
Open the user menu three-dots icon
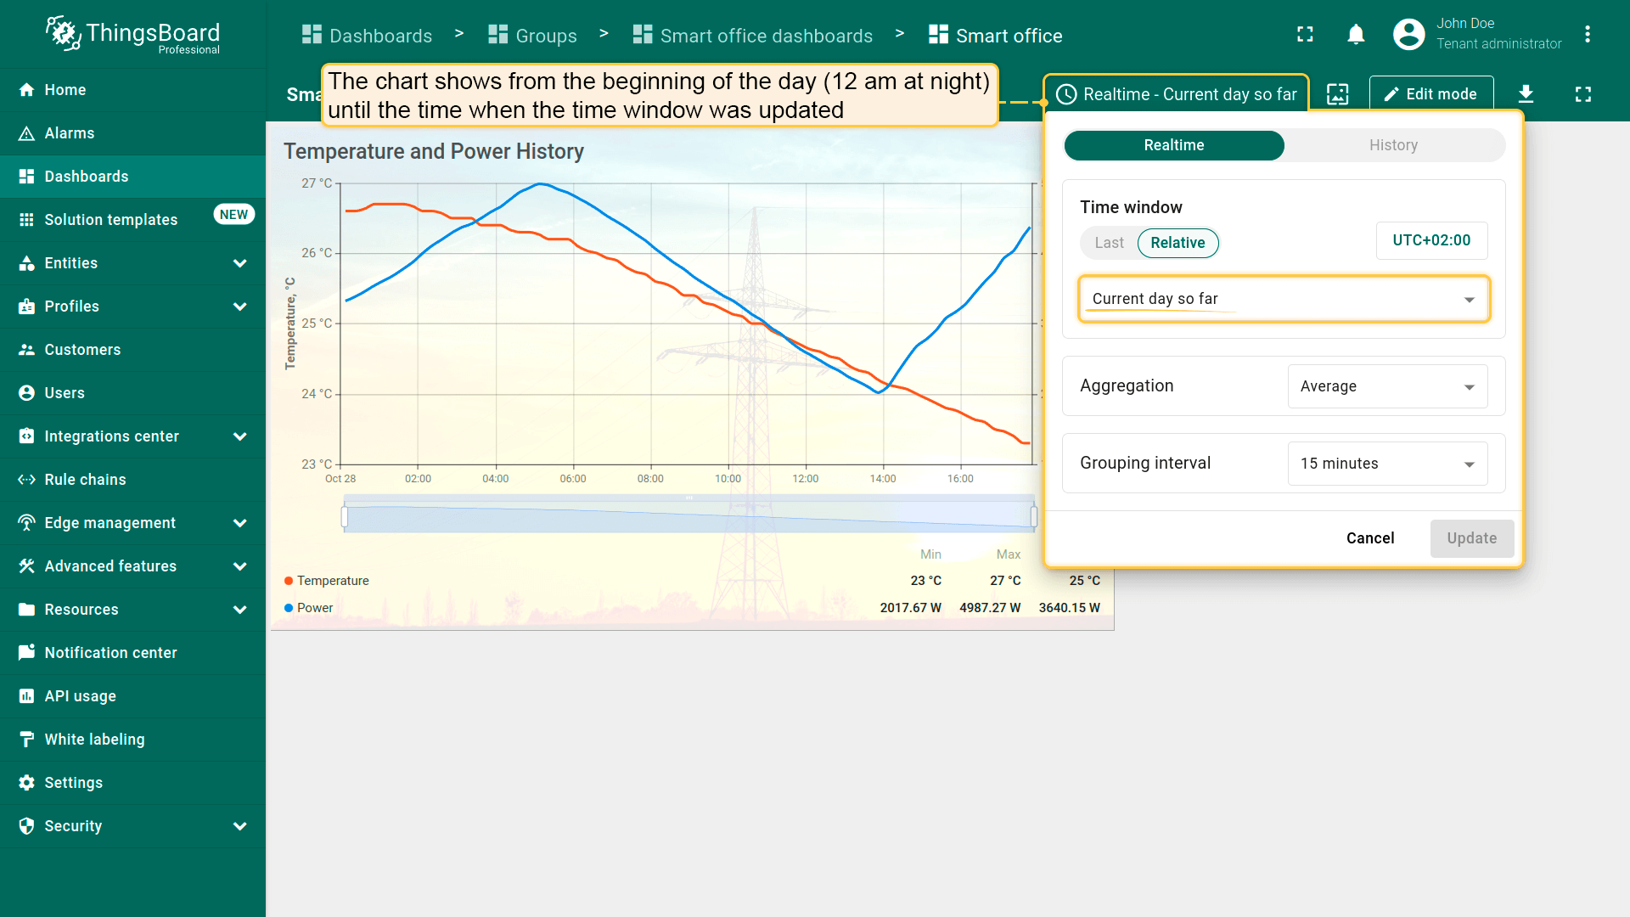[1587, 35]
